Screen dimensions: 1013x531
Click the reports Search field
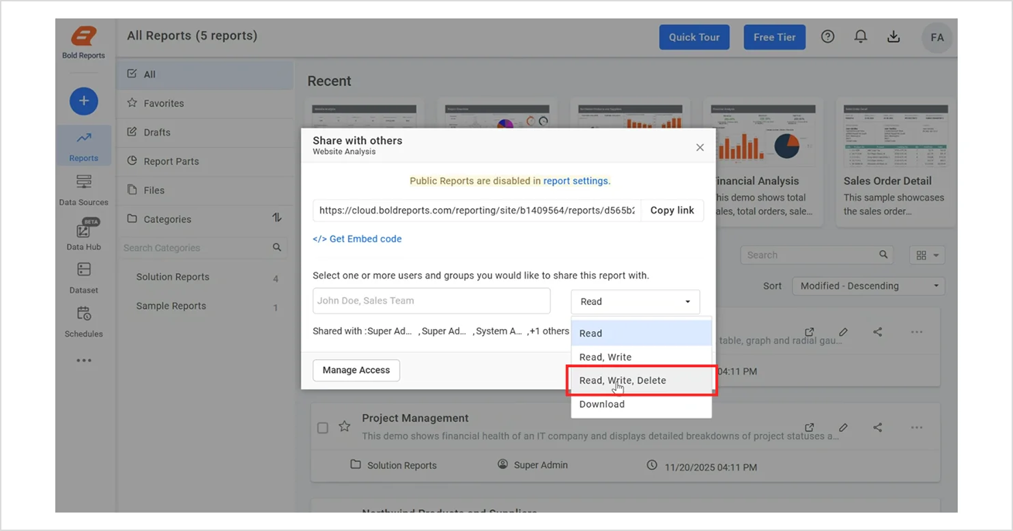810,255
